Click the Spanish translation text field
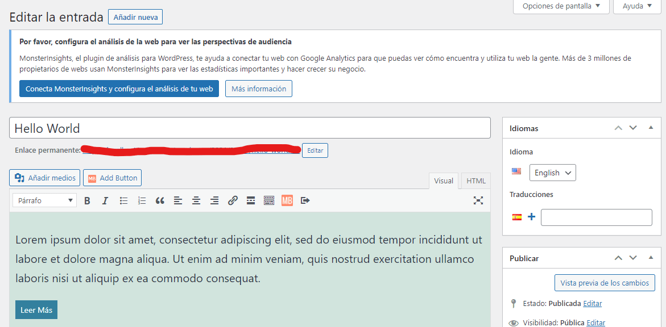Viewport: 666px width, 327px height. click(x=596, y=217)
